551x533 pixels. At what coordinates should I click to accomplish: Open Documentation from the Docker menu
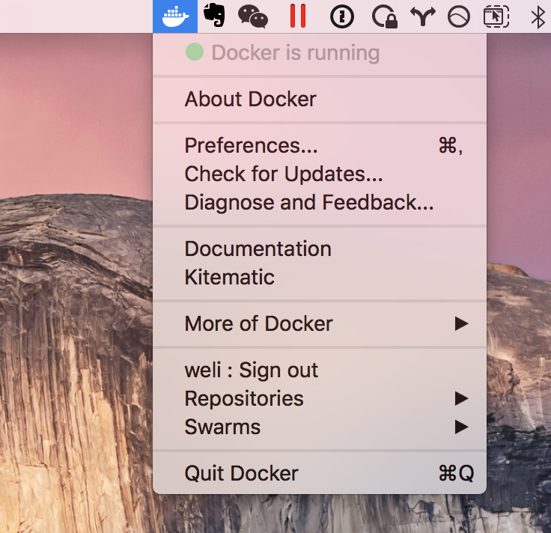click(320, 249)
